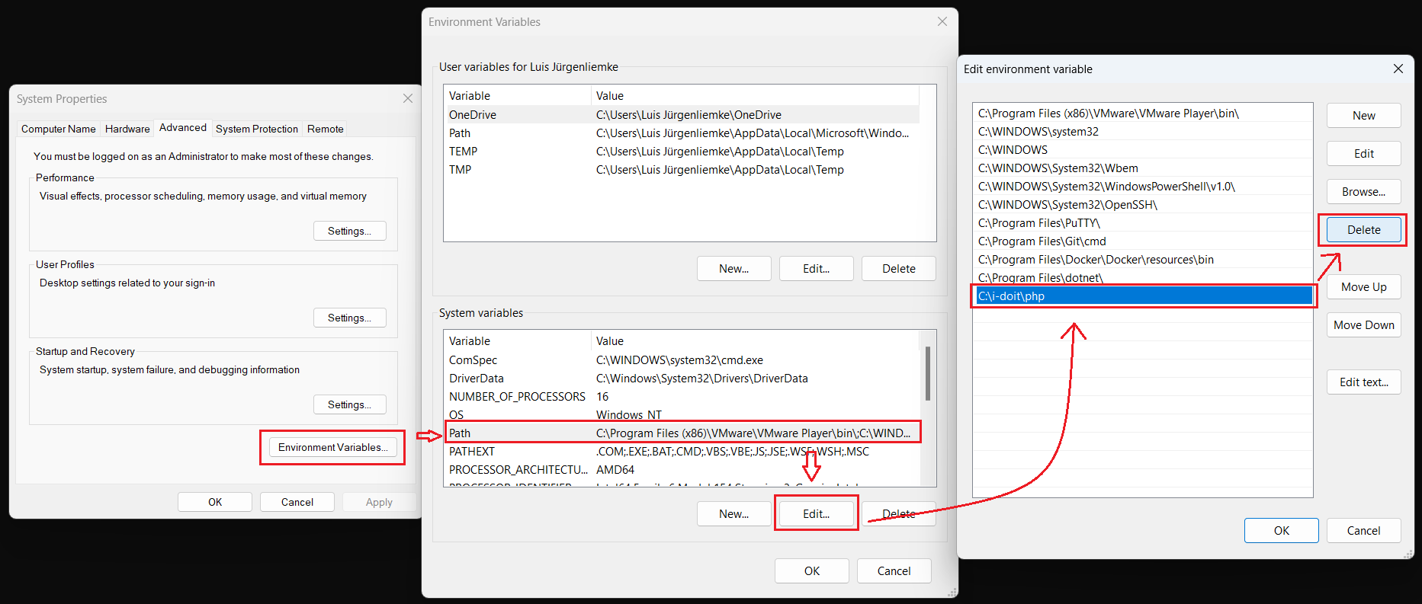This screenshot has width=1422, height=604.
Task: Close the System Properties window
Action: (408, 98)
